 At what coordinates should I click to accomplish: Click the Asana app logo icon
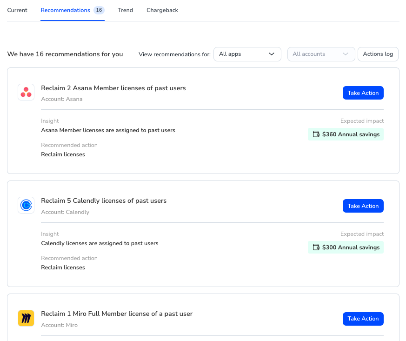click(26, 92)
